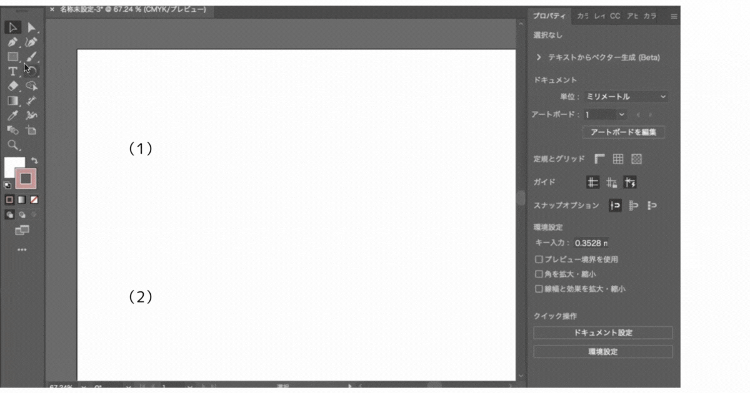Select the Artboard tool
The image size is (750, 393).
click(x=32, y=130)
